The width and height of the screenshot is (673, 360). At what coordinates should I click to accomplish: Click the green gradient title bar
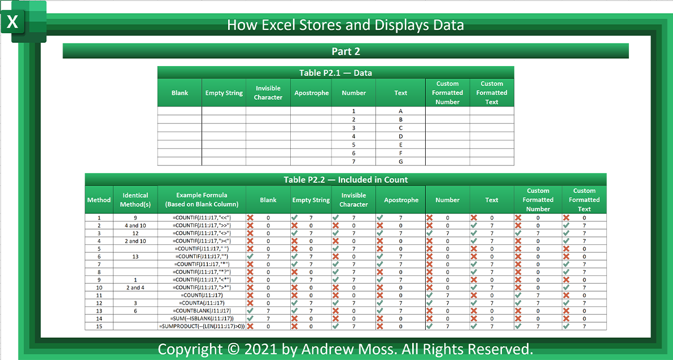(345, 25)
